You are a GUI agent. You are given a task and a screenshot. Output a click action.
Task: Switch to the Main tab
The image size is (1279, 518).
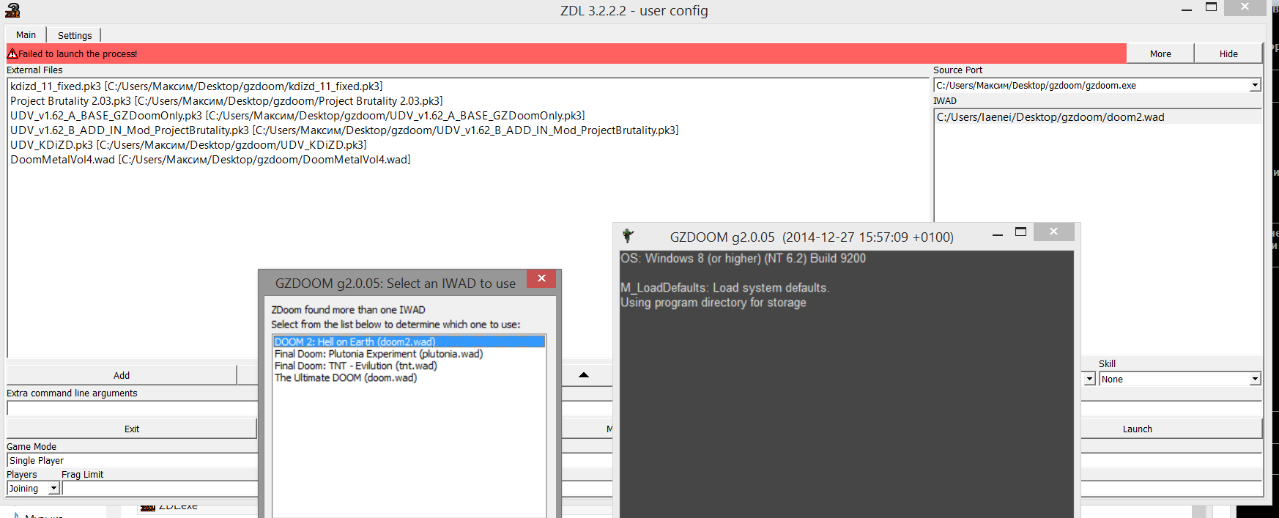coord(26,34)
